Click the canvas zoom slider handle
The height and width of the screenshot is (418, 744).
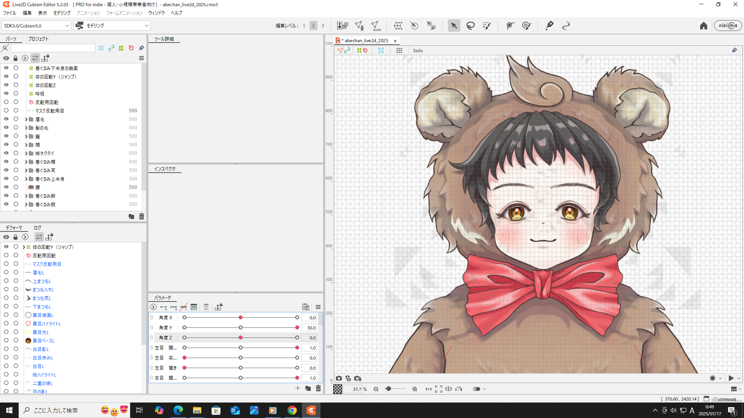point(388,389)
